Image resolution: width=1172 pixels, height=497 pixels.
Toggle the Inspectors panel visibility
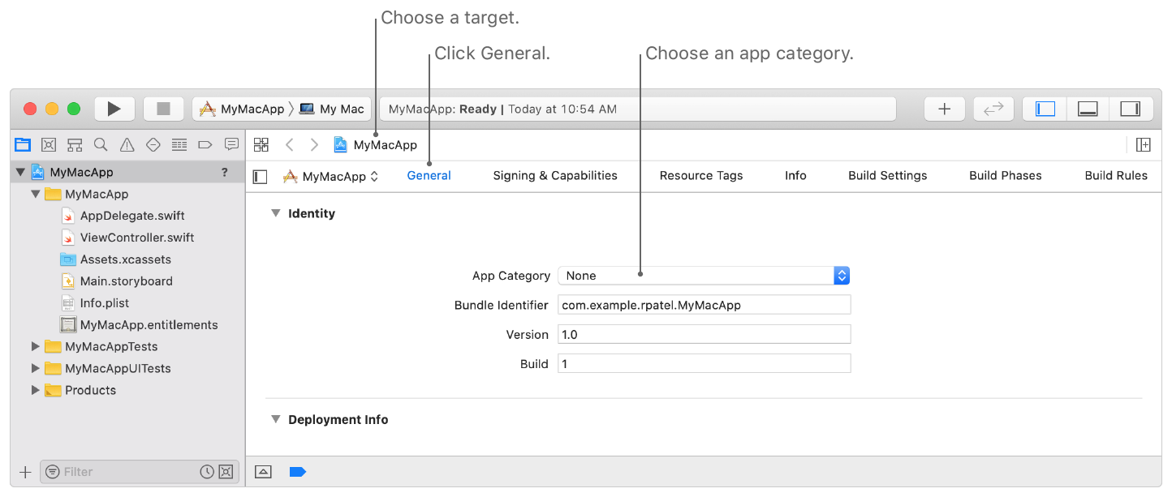click(x=1130, y=109)
